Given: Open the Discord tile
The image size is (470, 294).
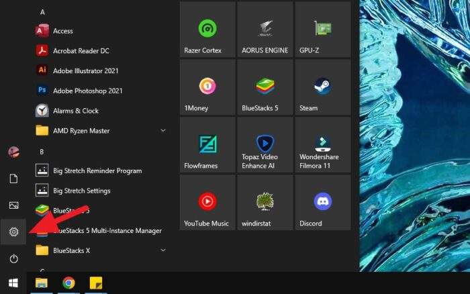Looking at the screenshot, I should (x=322, y=202).
